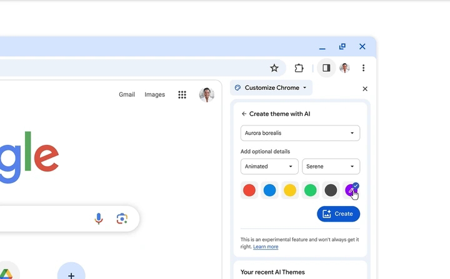Select the blue color swatch
This screenshot has height=279, width=450.
pyautogui.click(x=269, y=190)
